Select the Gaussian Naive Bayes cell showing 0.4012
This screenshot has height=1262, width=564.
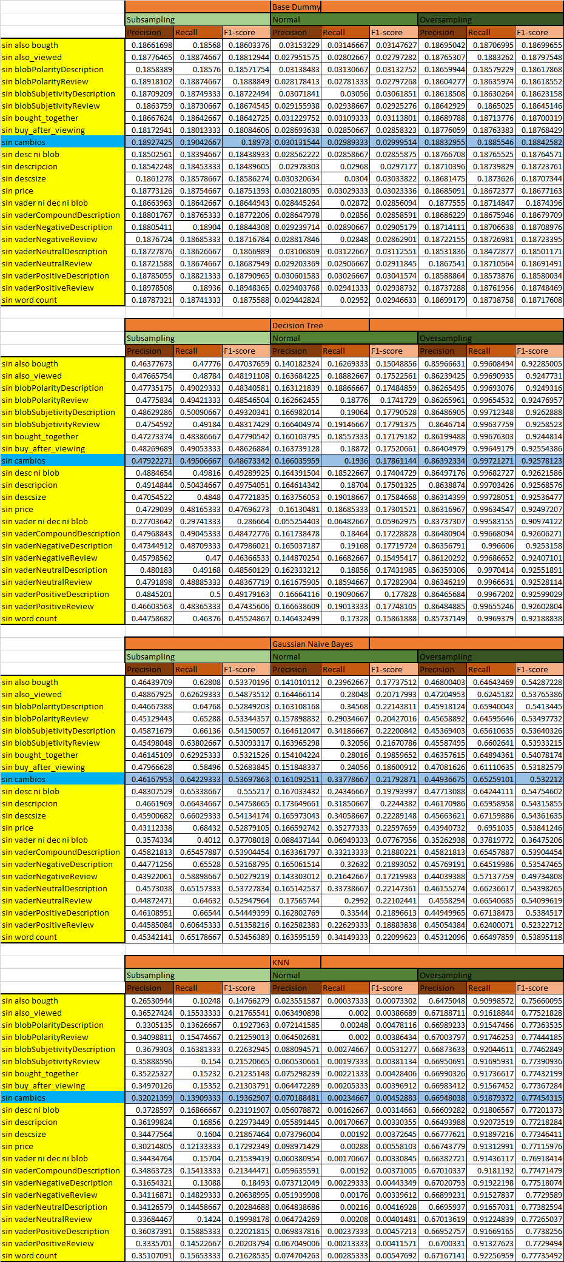(x=198, y=840)
